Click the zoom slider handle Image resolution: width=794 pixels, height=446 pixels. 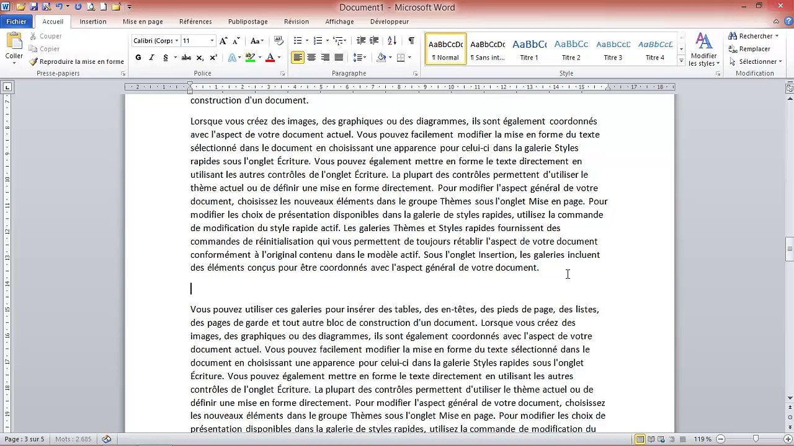[756, 439]
